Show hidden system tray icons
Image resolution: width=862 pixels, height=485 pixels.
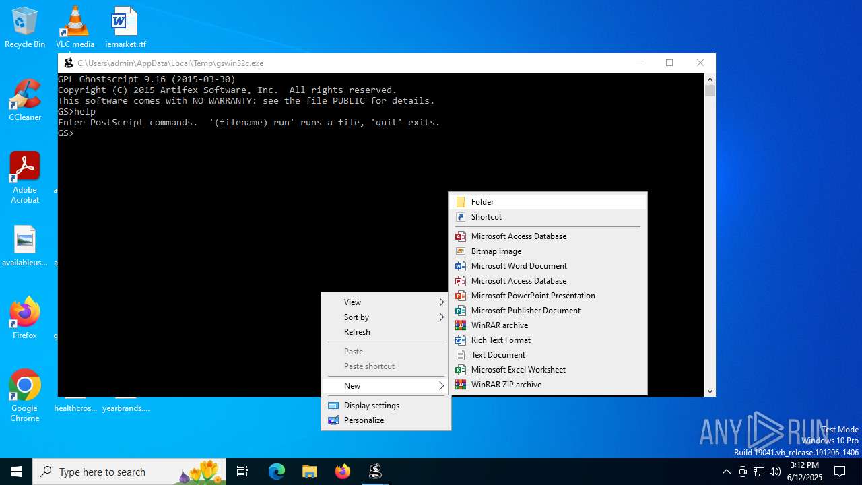[726, 472]
